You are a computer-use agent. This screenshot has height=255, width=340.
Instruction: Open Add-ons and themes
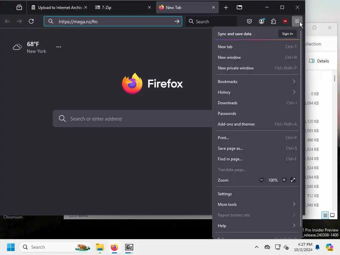point(257,124)
